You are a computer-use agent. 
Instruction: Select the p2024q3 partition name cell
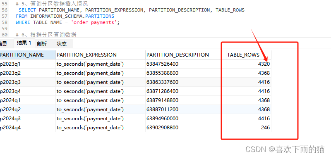(x=28, y=119)
